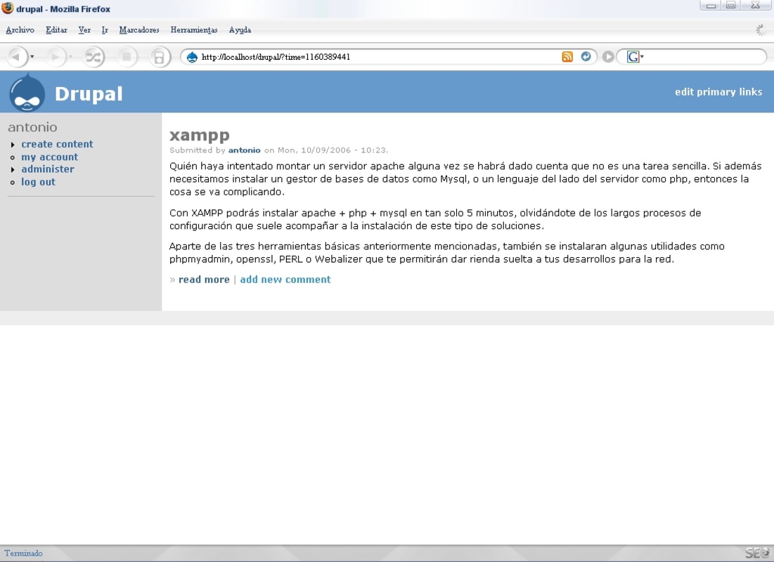Click the antonio sidebar heading

[x=32, y=127]
